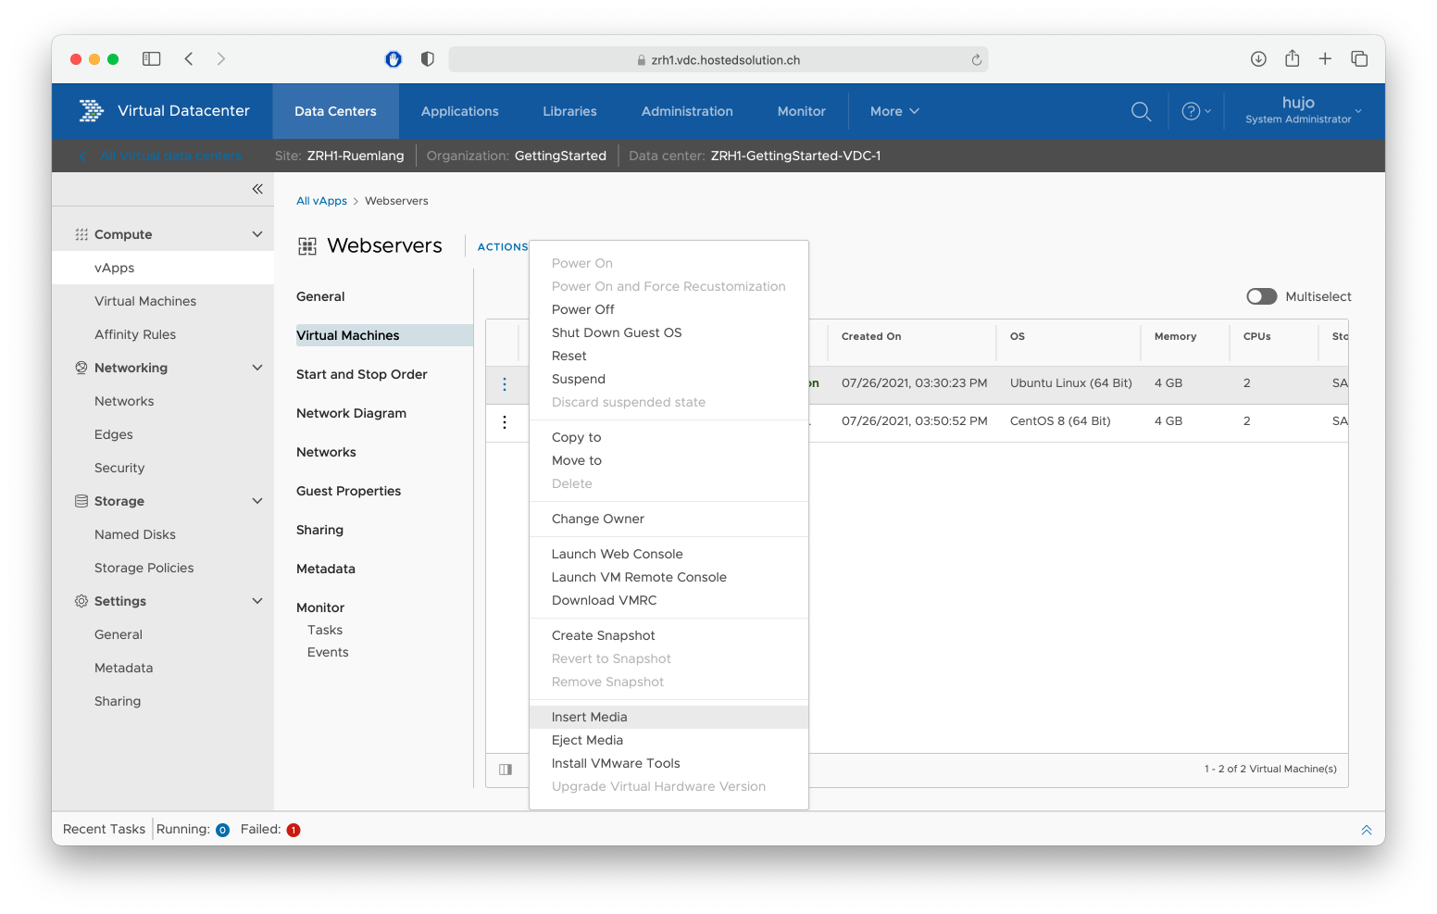
Task: Open Events under Monitor
Action: coord(328,652)
